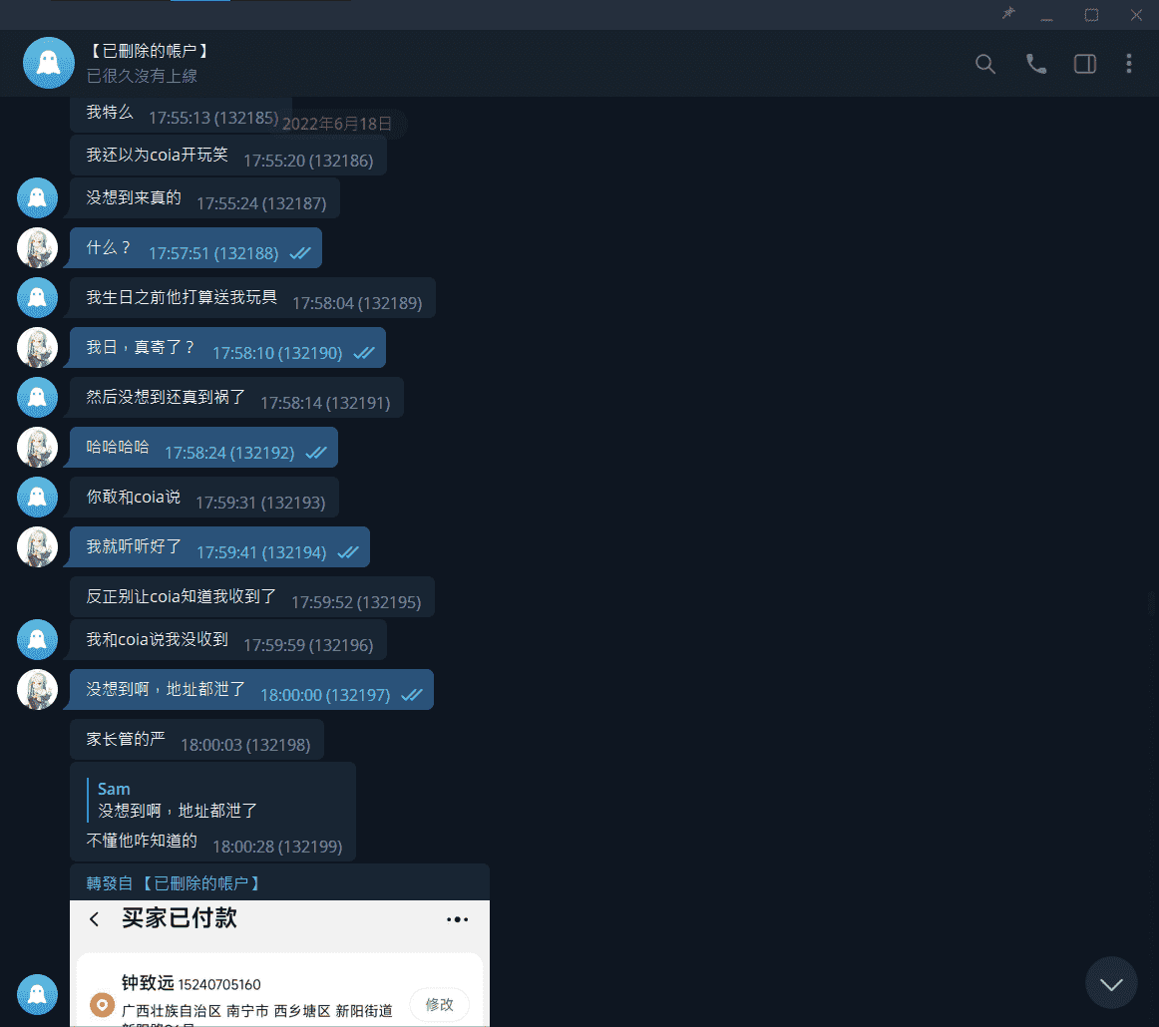Start a voice call with the contact
This screenshot has height=1027, width=1159.
(1035, 64)
